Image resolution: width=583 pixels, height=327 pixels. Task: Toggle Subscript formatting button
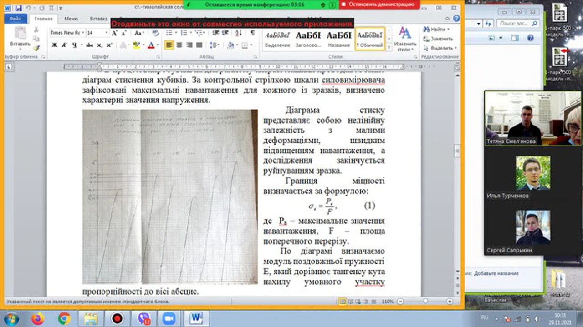(x=100, y=45)
